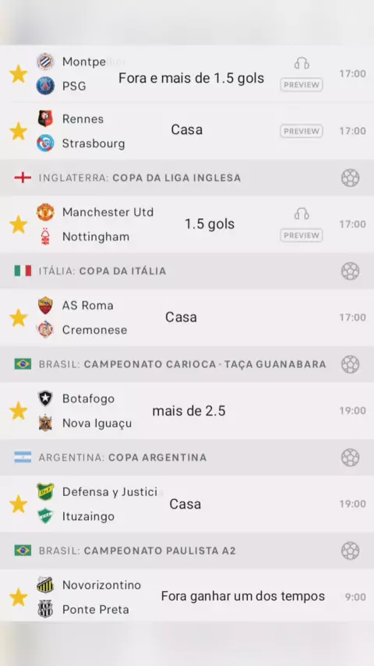Open PREVIEW for Montpellier vs PSG
The image size is (374, 666).
[302, 85]
